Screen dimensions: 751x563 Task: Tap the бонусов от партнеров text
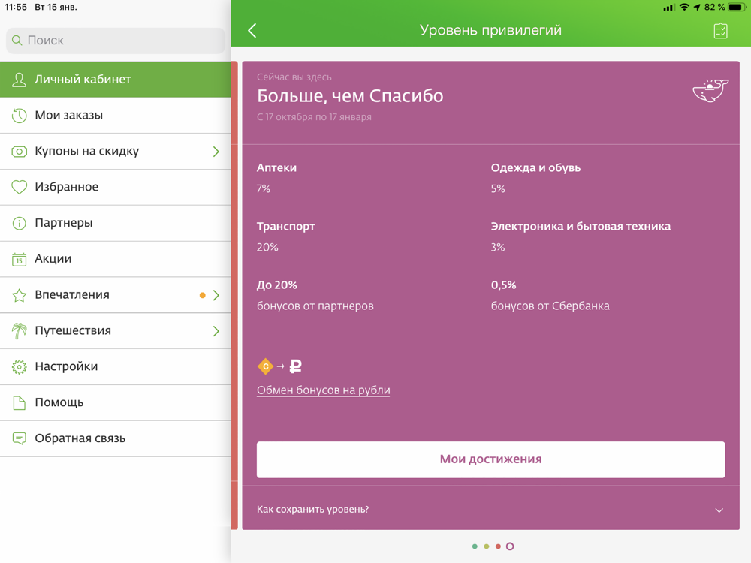click(315, 306)
